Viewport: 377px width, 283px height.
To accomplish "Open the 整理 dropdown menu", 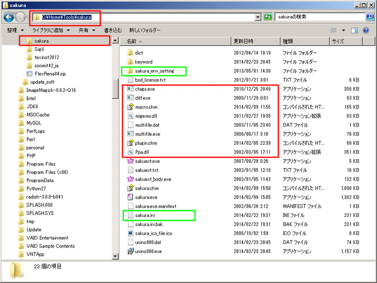I will (x=15, y=30).
